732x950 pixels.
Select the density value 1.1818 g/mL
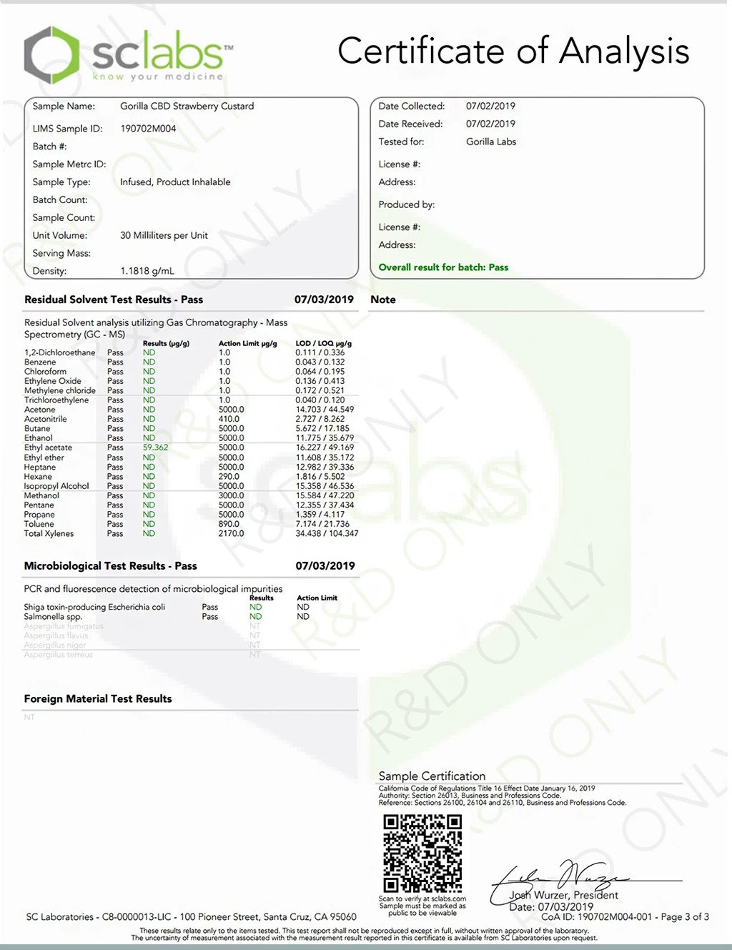tap(147, 271)
